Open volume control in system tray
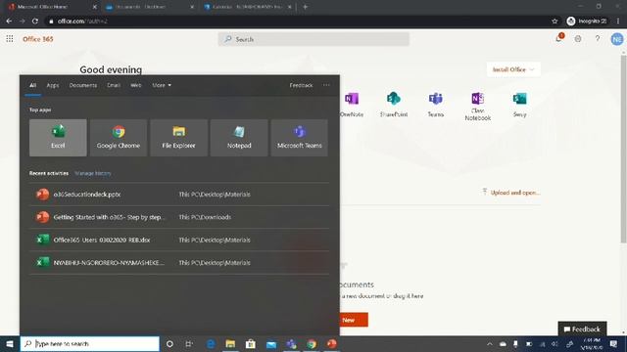Screen dimensions: 627x352 (x=555, y=343)
